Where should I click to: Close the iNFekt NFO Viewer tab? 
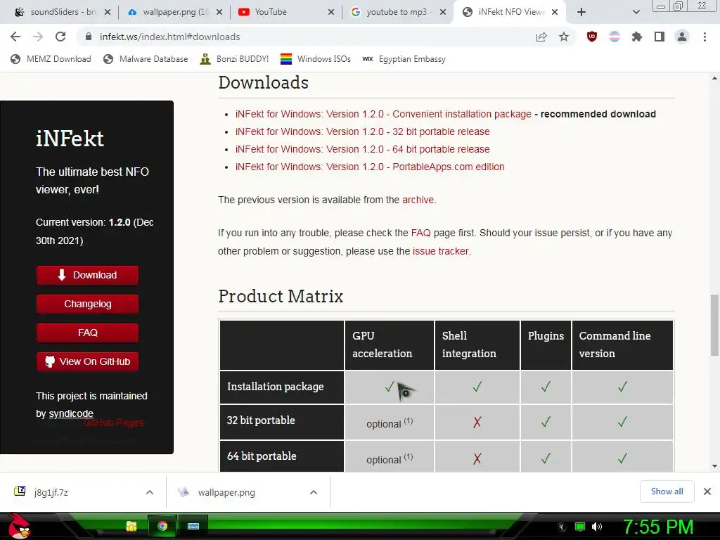point(555,13)
